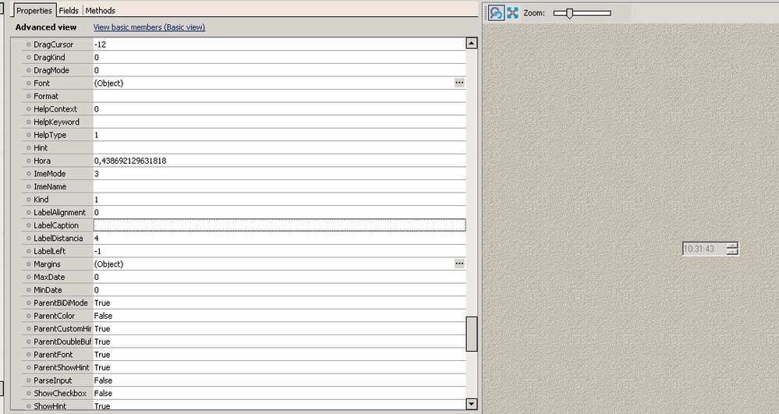Switch to the Methods tab
This screenshot has width=779, height=414.
pos(101,10)
